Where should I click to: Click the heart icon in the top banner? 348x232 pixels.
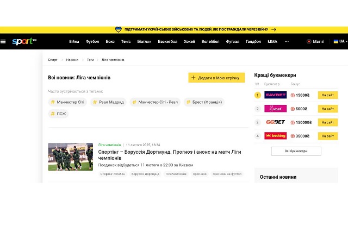coord(118,30)
